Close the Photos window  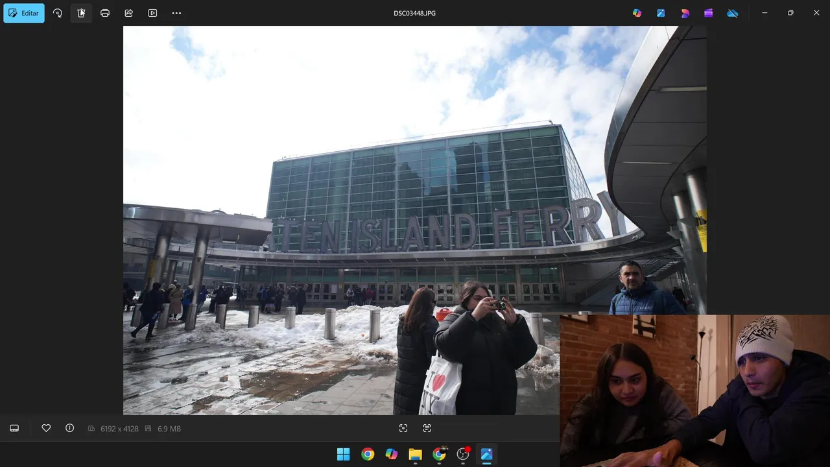pos(816,13)
